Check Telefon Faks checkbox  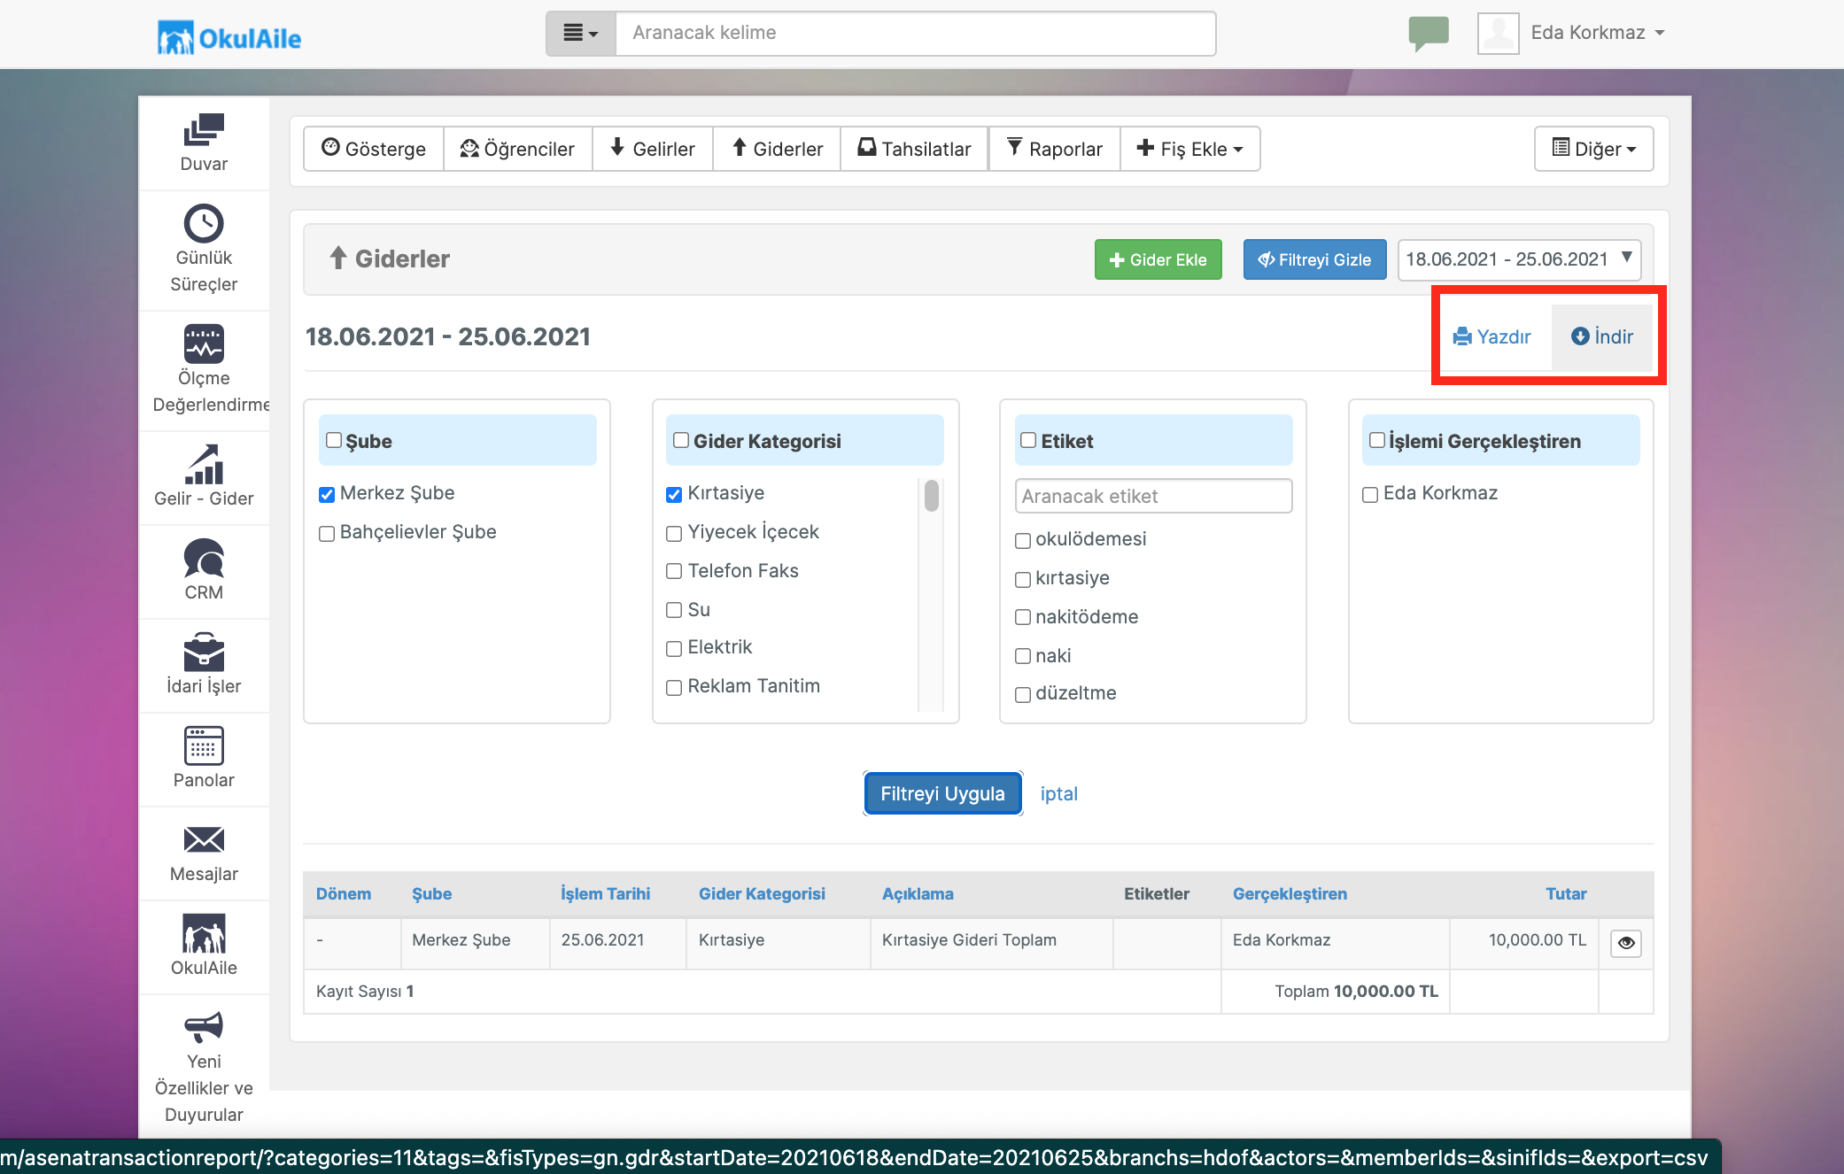(x=674, y=571)
